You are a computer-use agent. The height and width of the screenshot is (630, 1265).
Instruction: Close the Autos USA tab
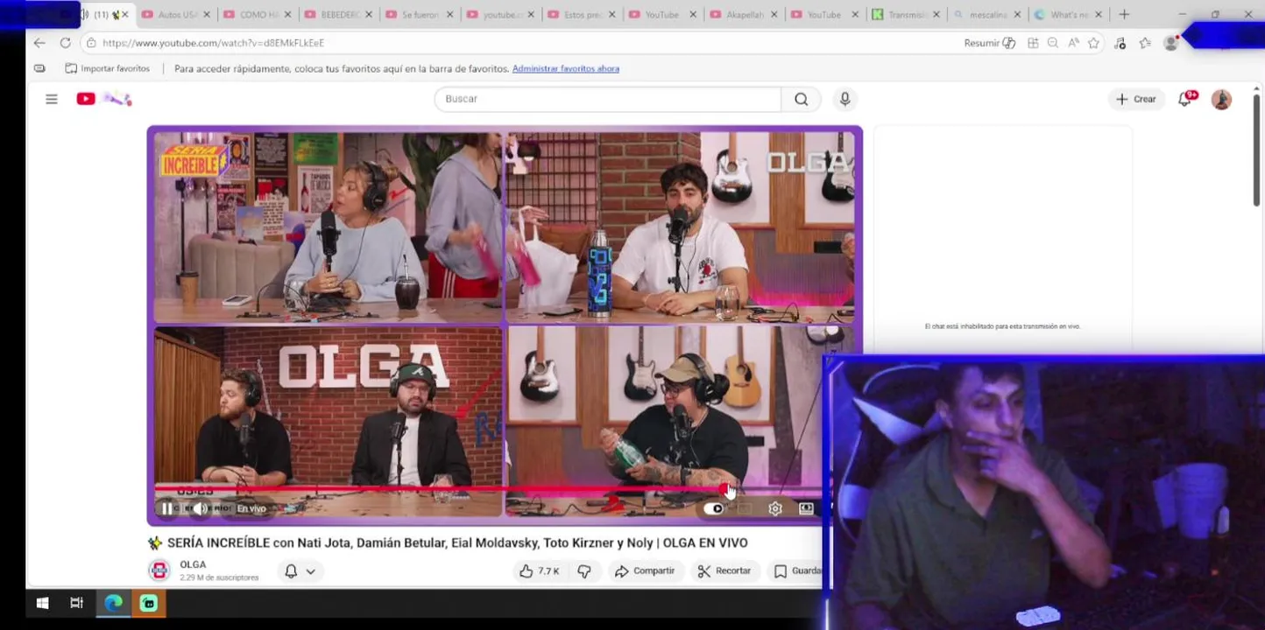[x=207, y=15]
